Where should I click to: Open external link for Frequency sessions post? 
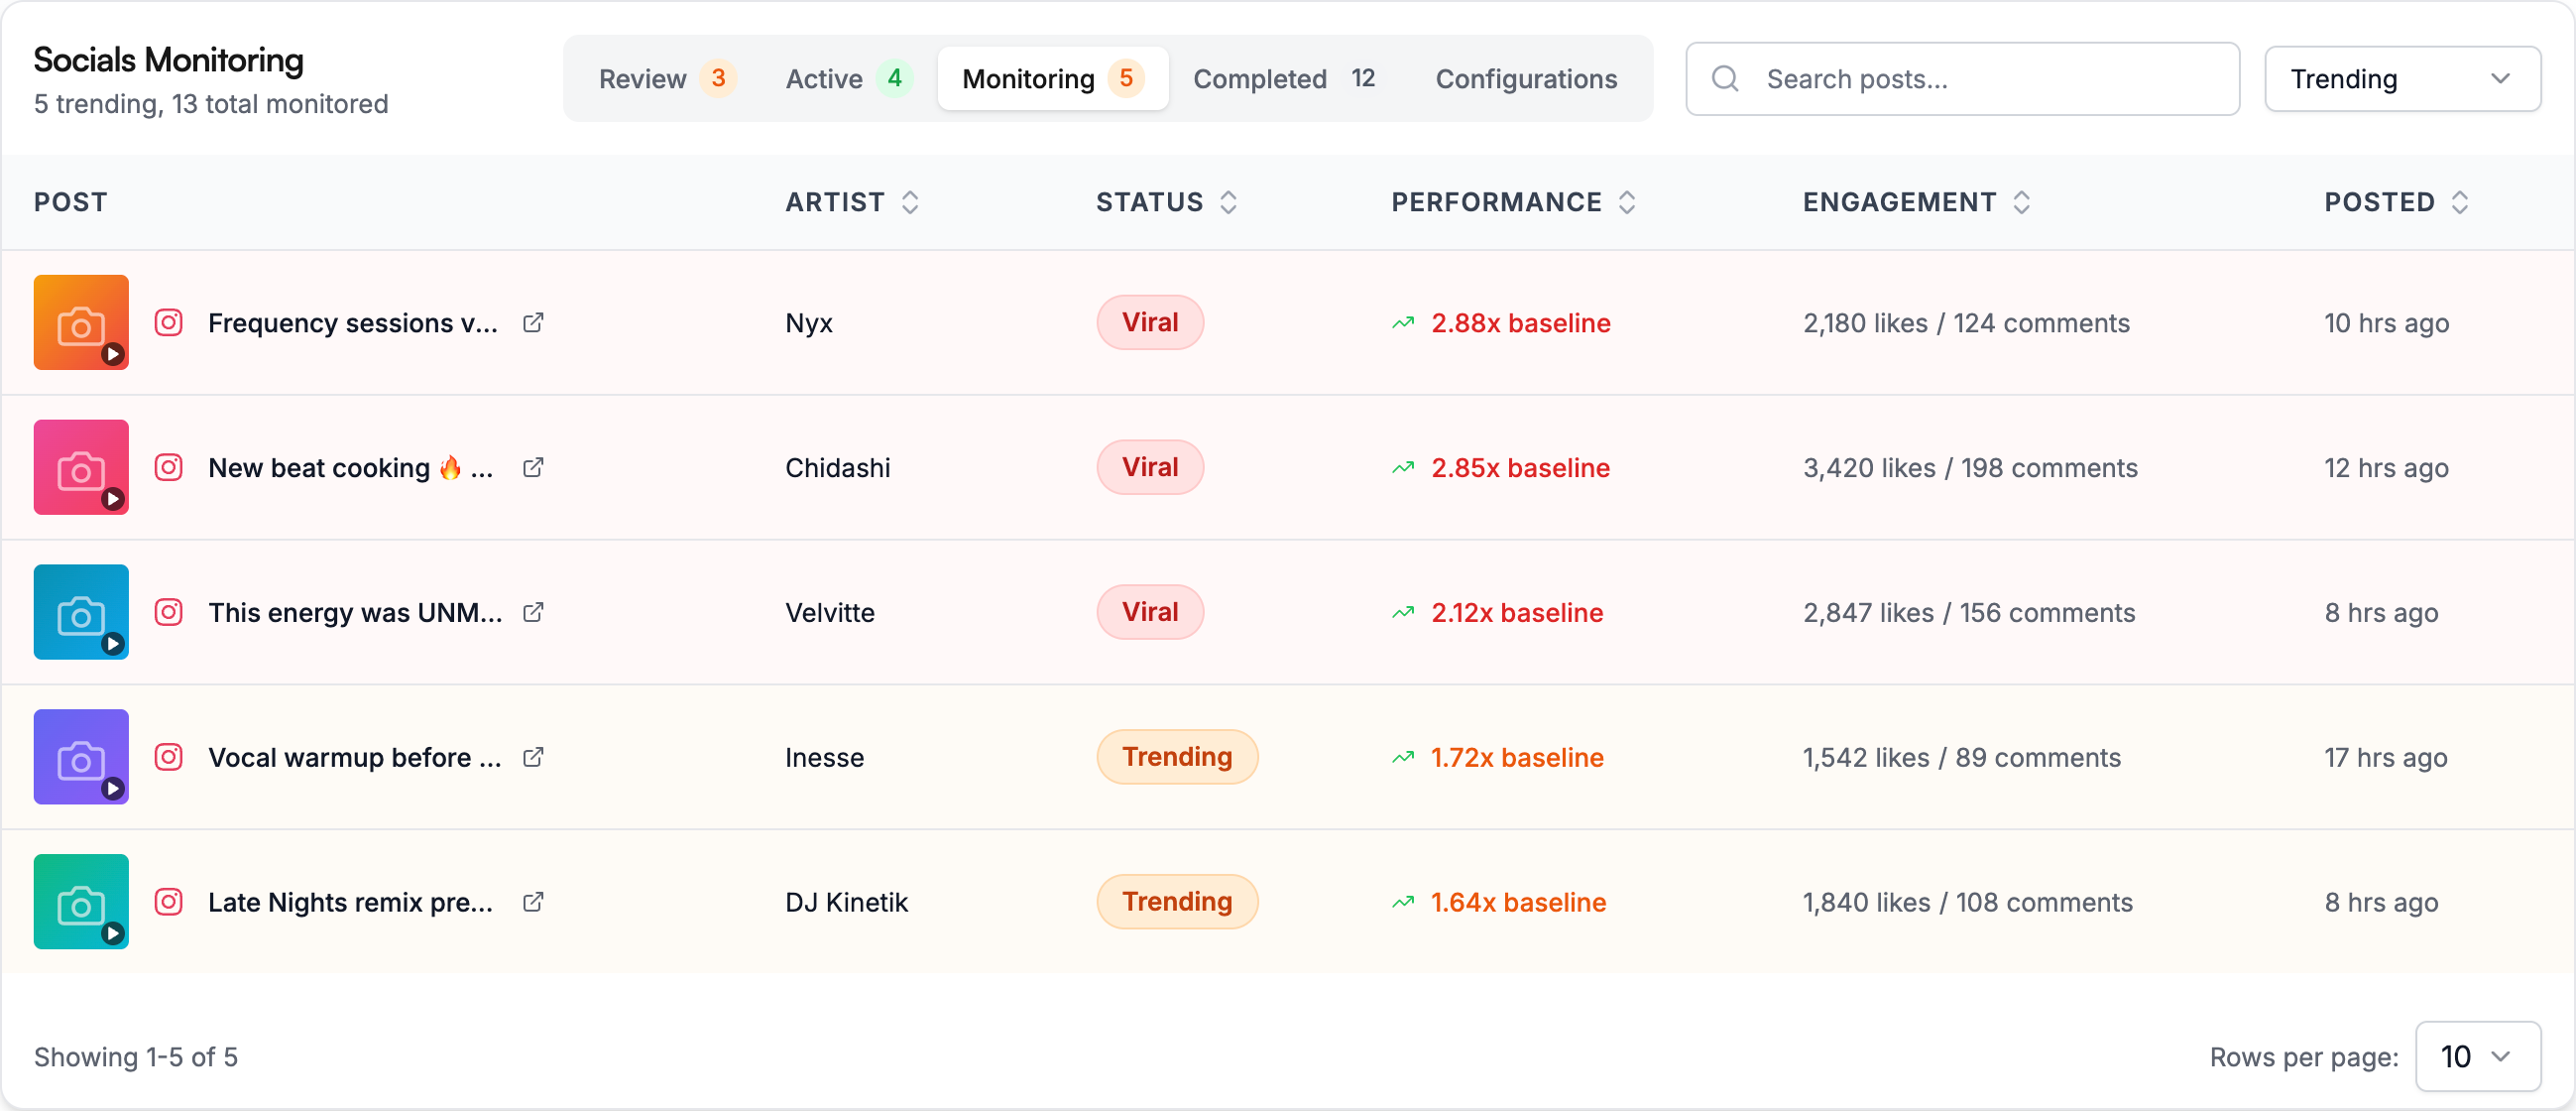click(533, 323)
